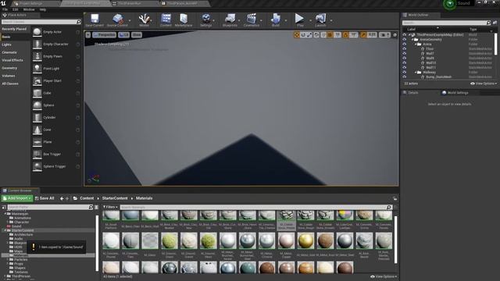The image size is (500, 281).
Task: Toggle visibility of ThirdPersonExampleMap in outliner
Action: click(405, 34)
